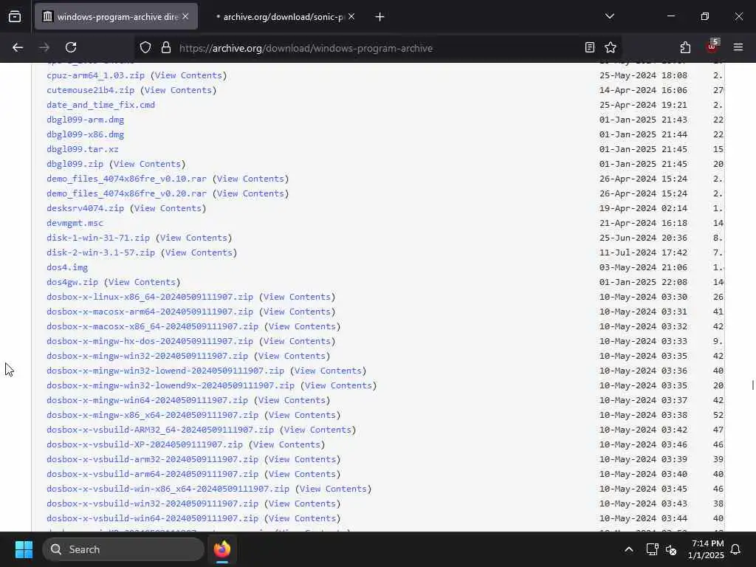Open the notifications bell icon

point(735,549)
